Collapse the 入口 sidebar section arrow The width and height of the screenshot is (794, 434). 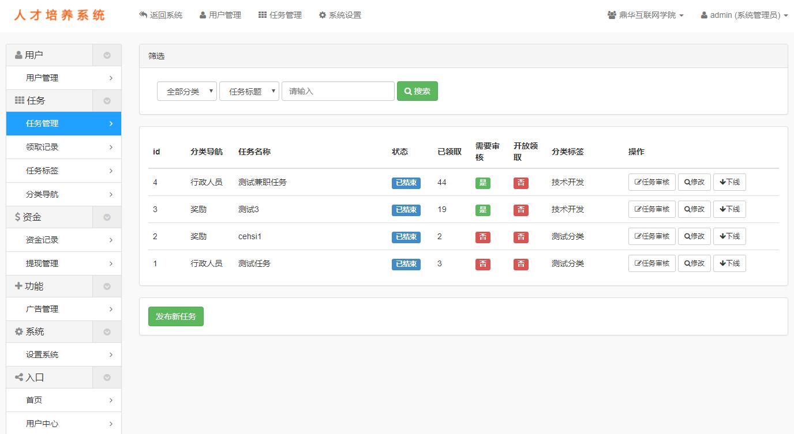107,378
